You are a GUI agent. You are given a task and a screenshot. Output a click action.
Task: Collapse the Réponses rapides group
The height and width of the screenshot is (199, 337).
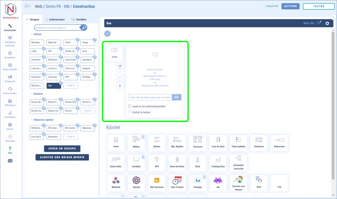click(32, 120)
